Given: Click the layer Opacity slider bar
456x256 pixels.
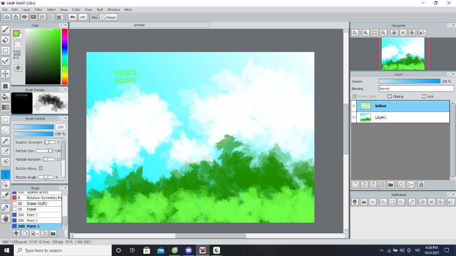Looking at the screenshot, I should (410, 81).
